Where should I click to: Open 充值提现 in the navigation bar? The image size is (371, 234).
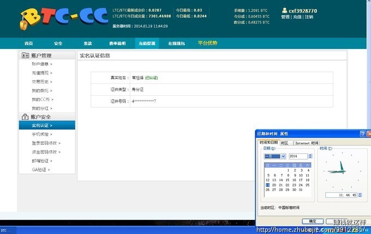(147, 44)
